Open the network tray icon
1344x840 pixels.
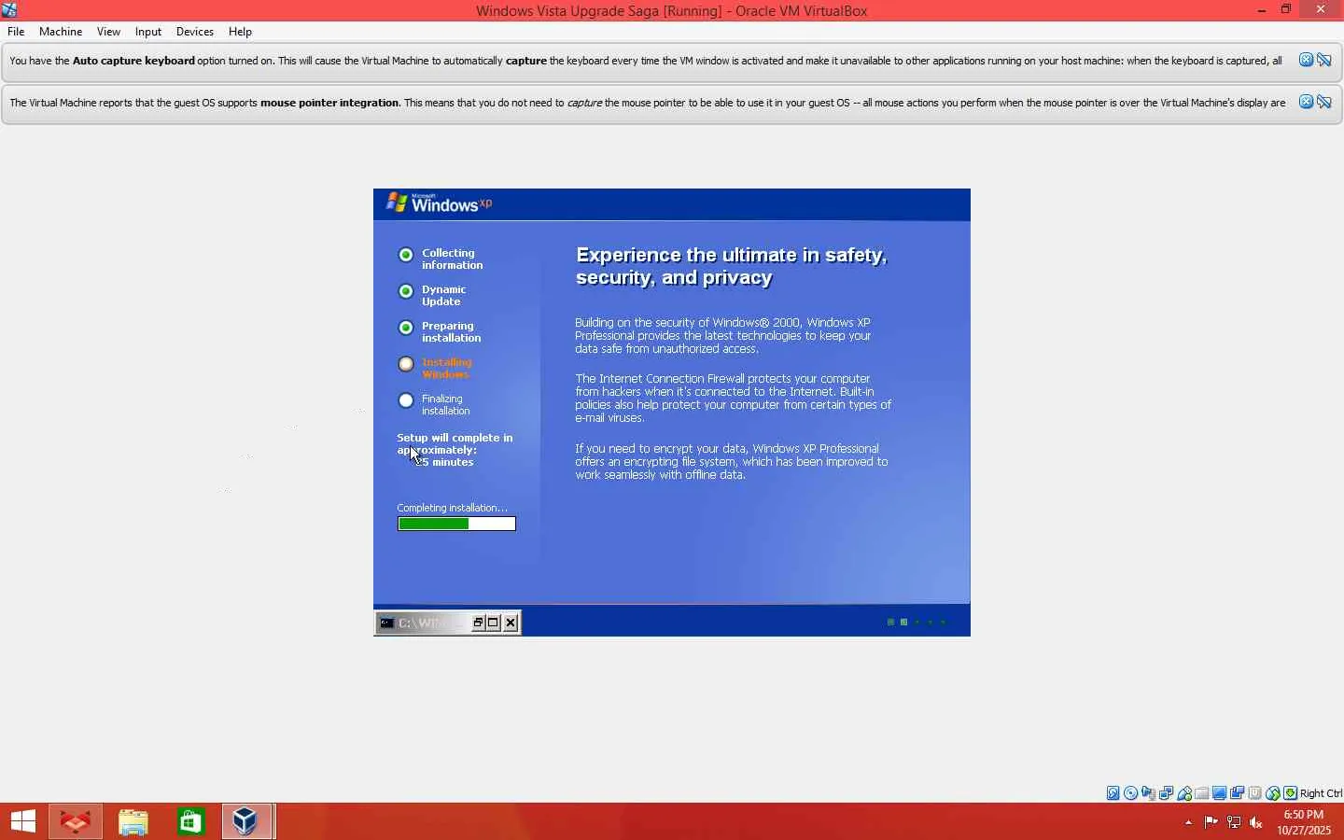[x=1234, y=822]
